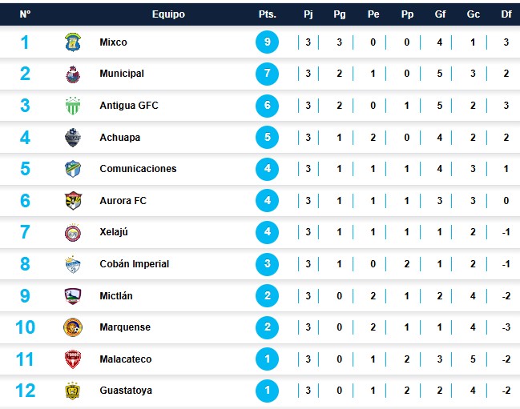Click the Xelajú team logo

point(73,233)
